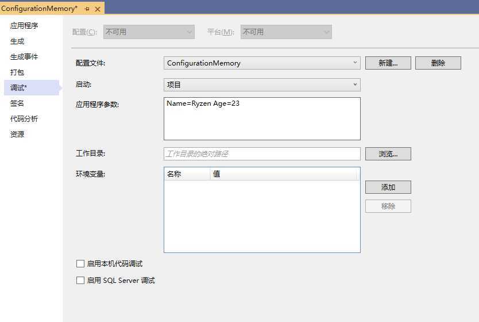Open the 配置文件 ConfigurationMemory dropdown

pyautogui.click(x=262, y=63)
